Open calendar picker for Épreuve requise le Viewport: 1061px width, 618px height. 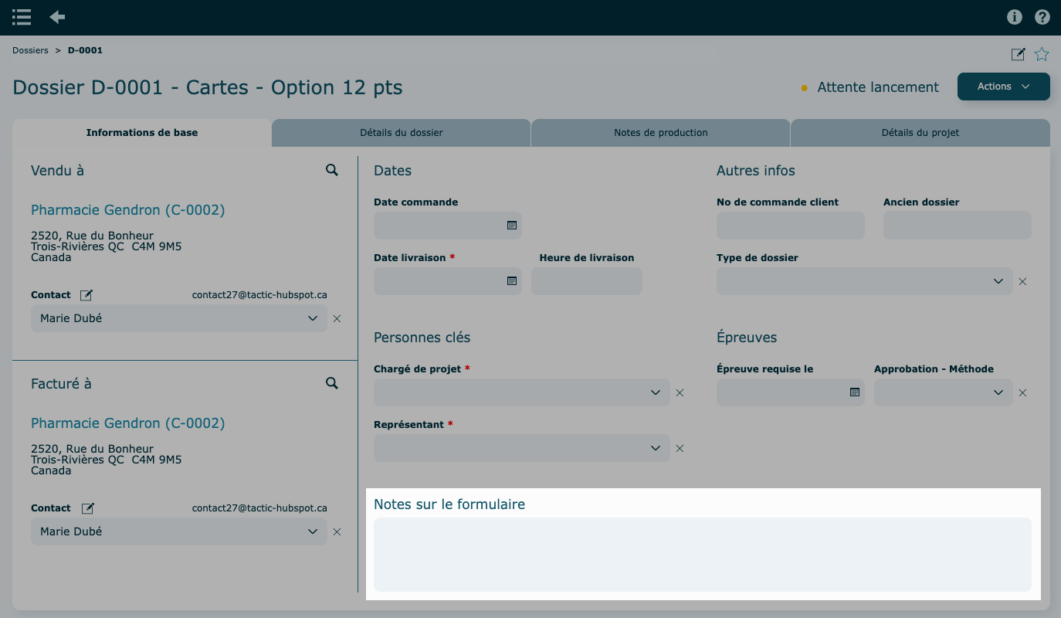854,392
